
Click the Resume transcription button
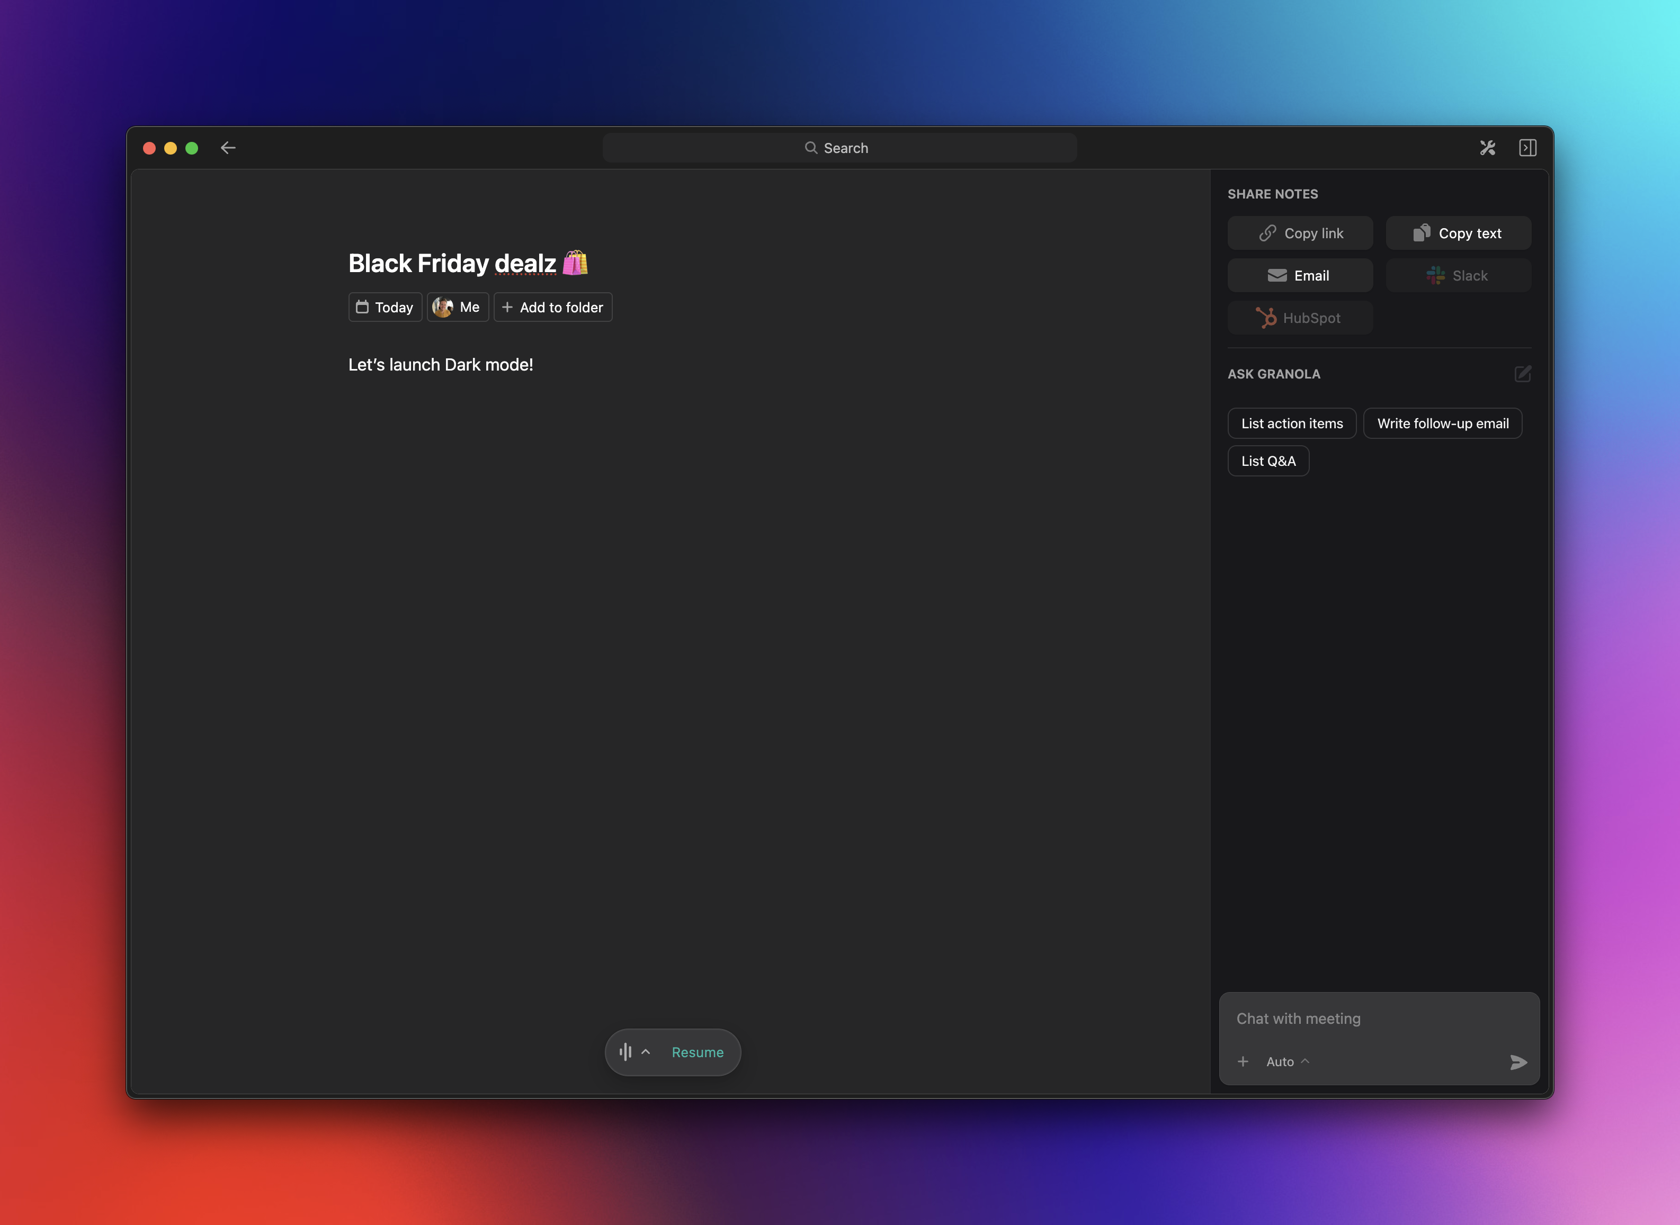pyautogui.click(x=696, y=1052)
